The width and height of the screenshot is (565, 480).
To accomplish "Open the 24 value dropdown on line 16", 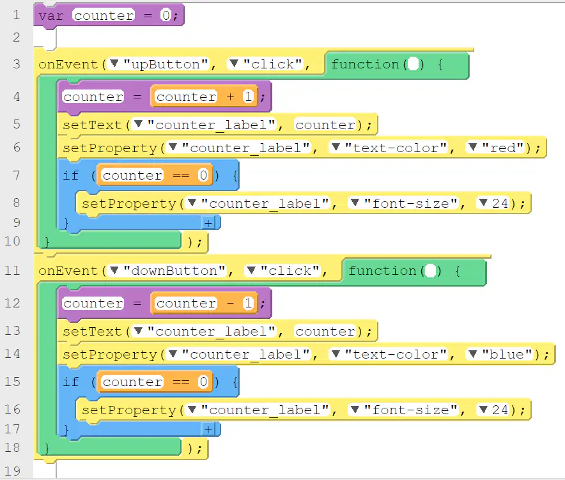I will [x=484, y=410].
